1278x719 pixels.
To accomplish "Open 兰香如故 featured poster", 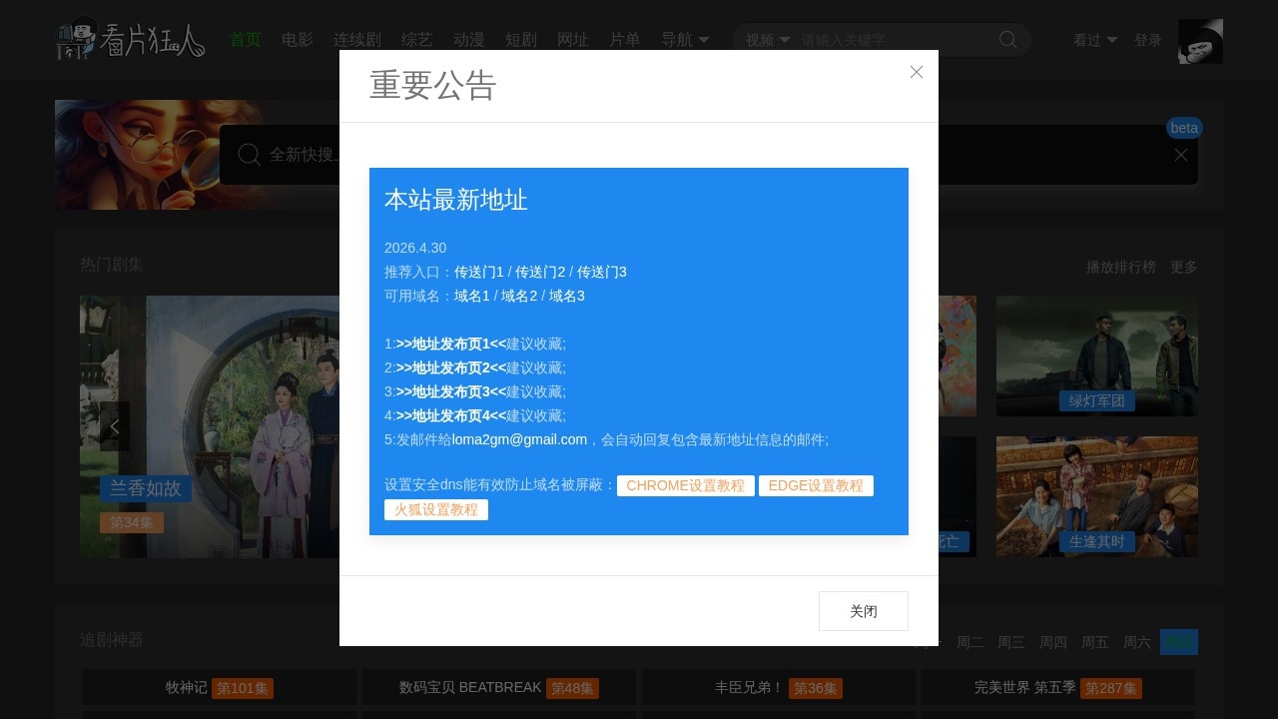I will coord(210,426).
